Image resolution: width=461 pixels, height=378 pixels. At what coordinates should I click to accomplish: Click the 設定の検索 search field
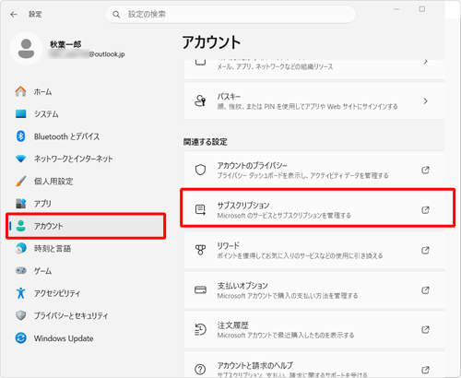(x=230, y=14)
